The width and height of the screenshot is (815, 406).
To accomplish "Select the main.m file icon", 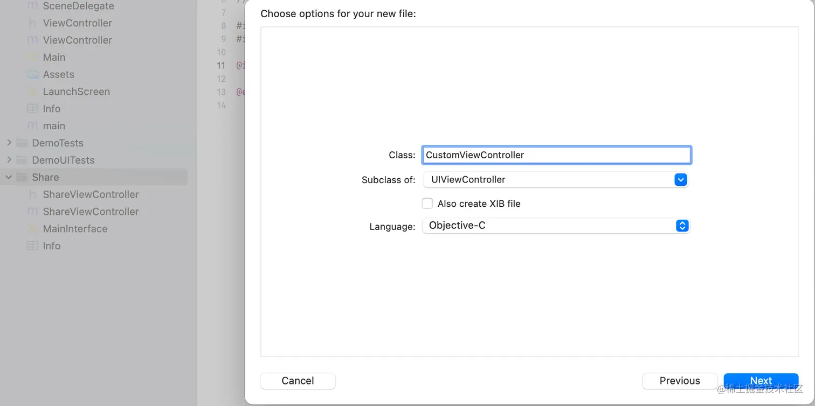I will (x=32, y=126).
